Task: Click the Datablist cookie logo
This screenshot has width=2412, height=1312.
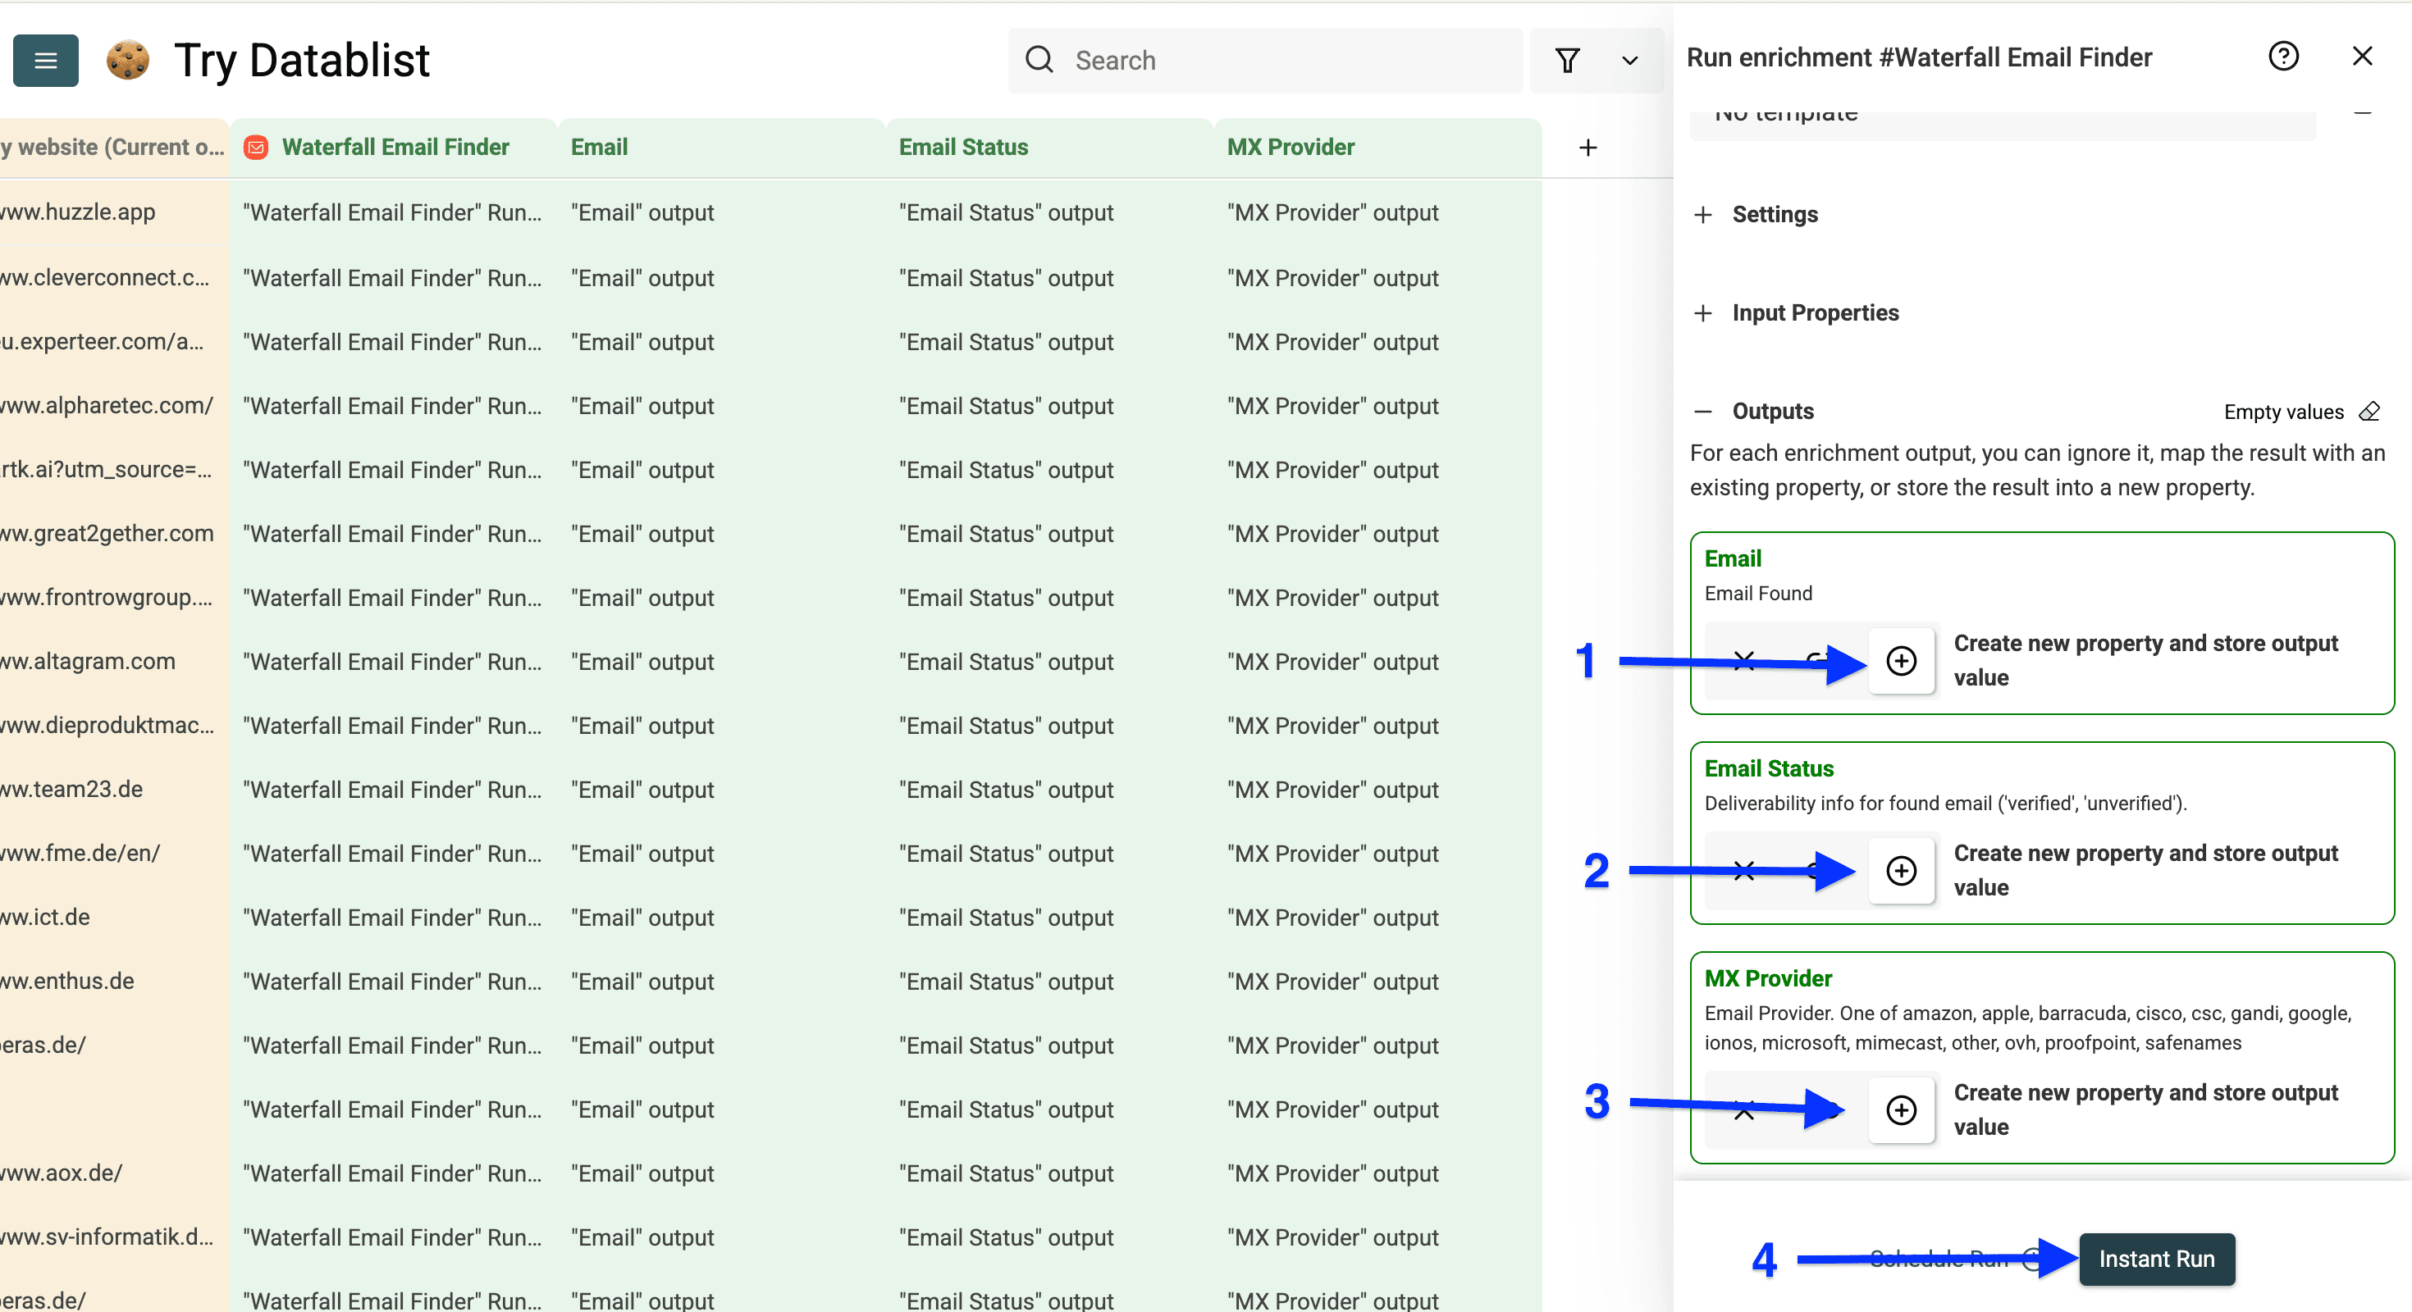Action: (127, 60)
